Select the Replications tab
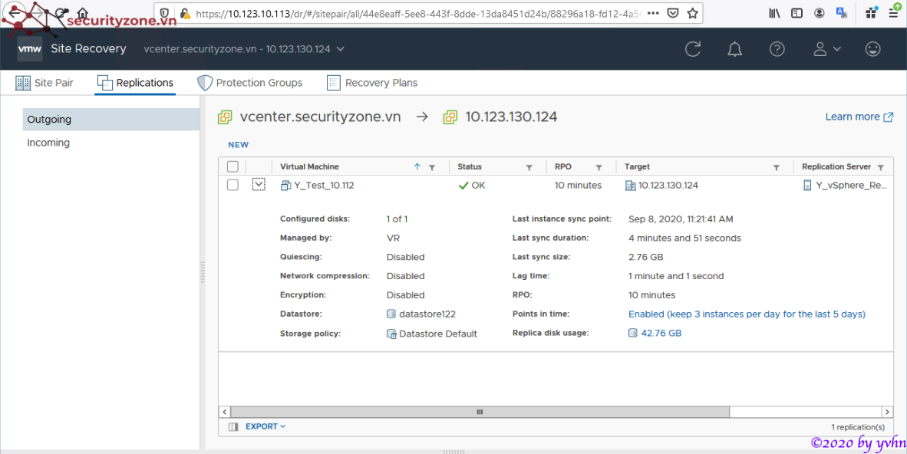Screen dimensions: 907x454 tap(135, 83)
